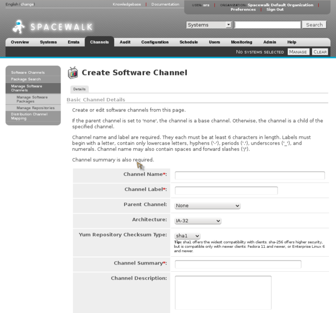Open Spacewalk Default Organization link
The width and height of the screenshot is (336, 313).
pos(280,5)
